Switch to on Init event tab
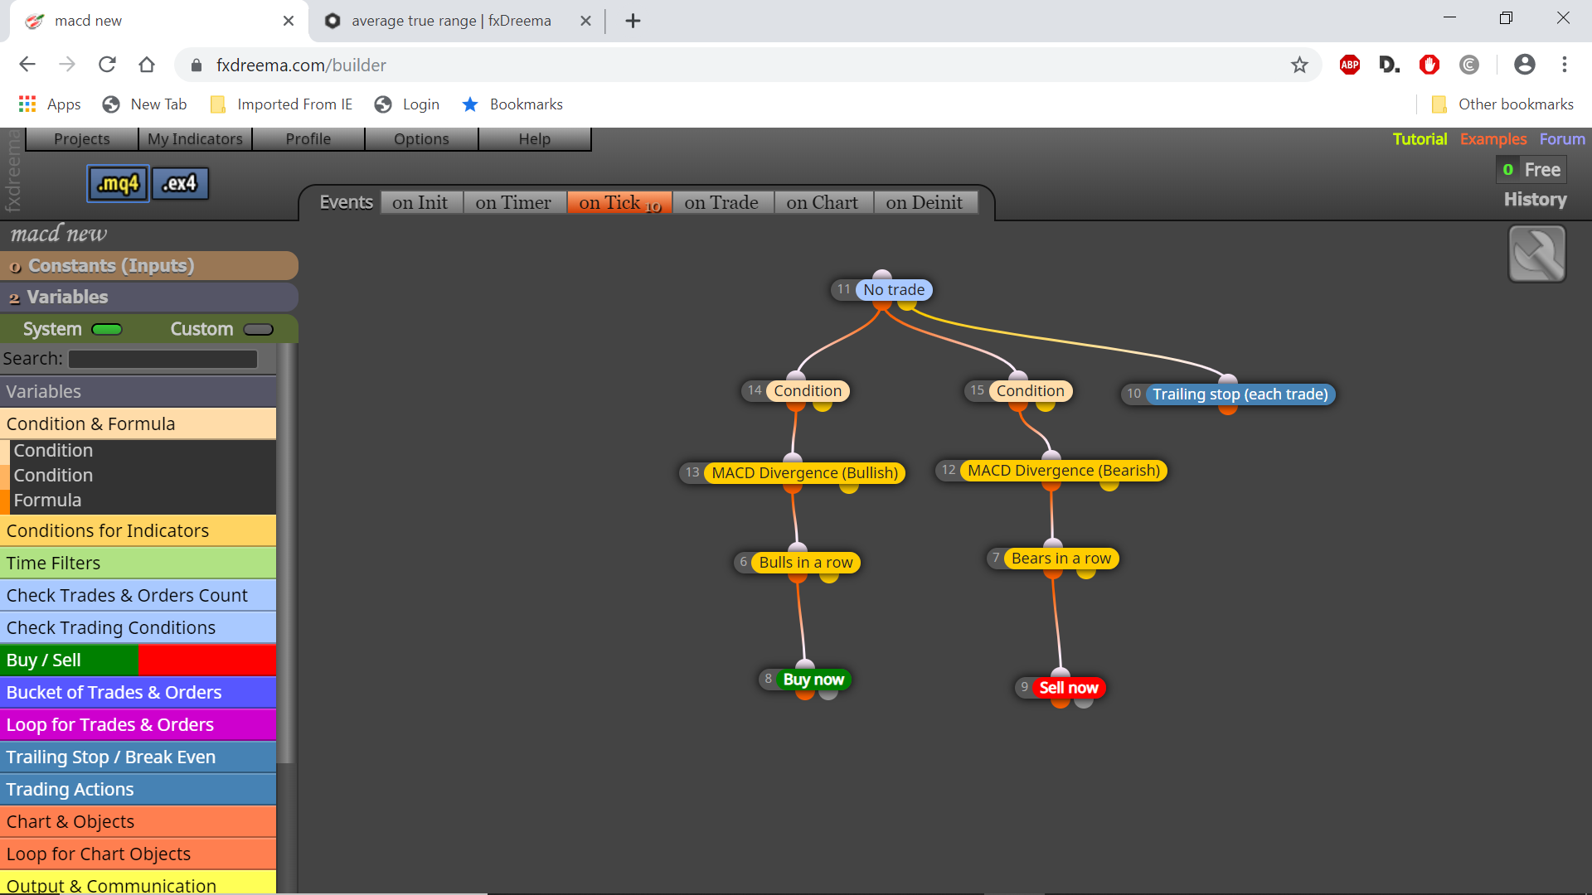1592x895 pixels. tap(420, 202)
